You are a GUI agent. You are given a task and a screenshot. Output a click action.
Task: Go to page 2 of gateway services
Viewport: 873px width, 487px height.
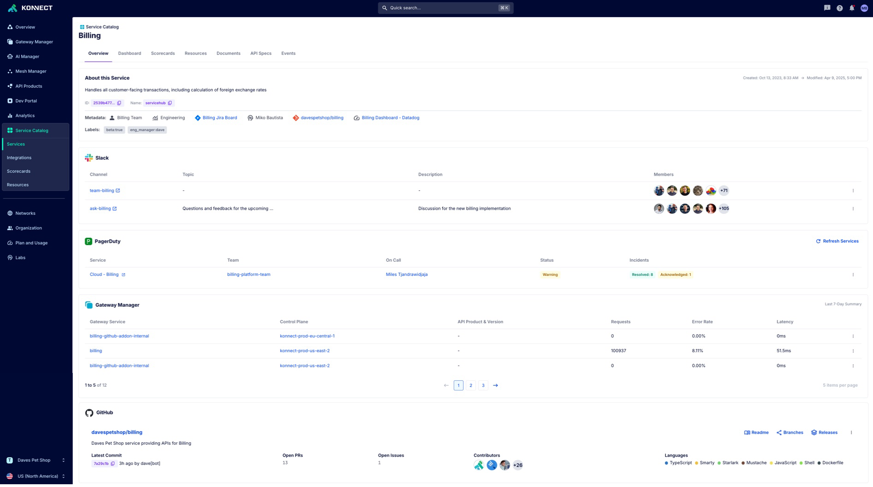(x=470, y=385)
